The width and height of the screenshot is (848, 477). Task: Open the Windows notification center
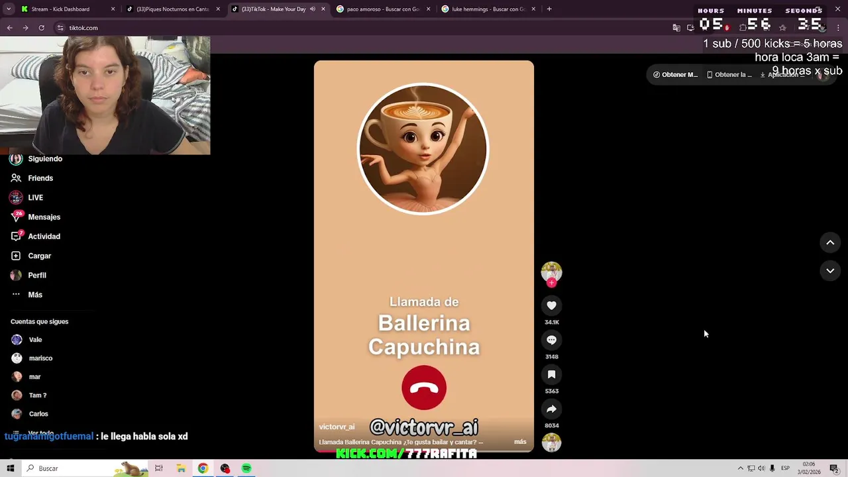[834, 468]
